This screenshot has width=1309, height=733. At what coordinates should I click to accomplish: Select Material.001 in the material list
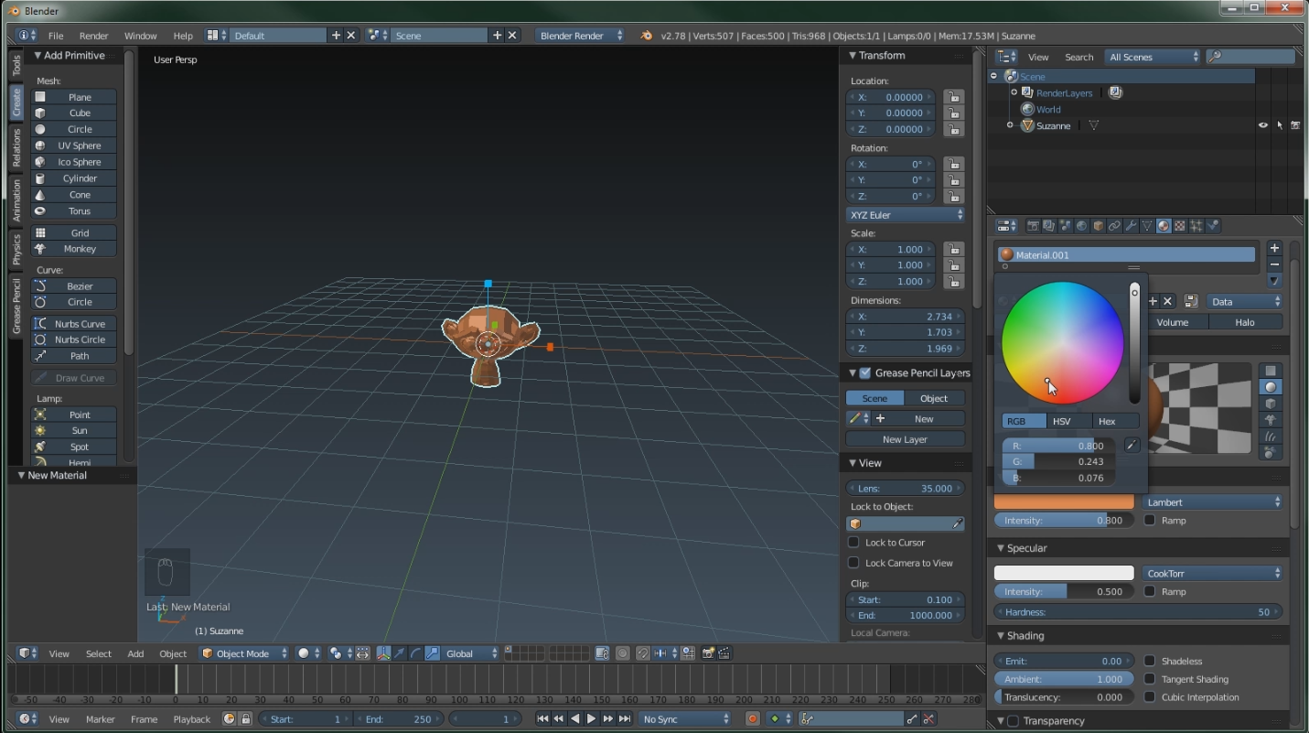[1127, 255]
